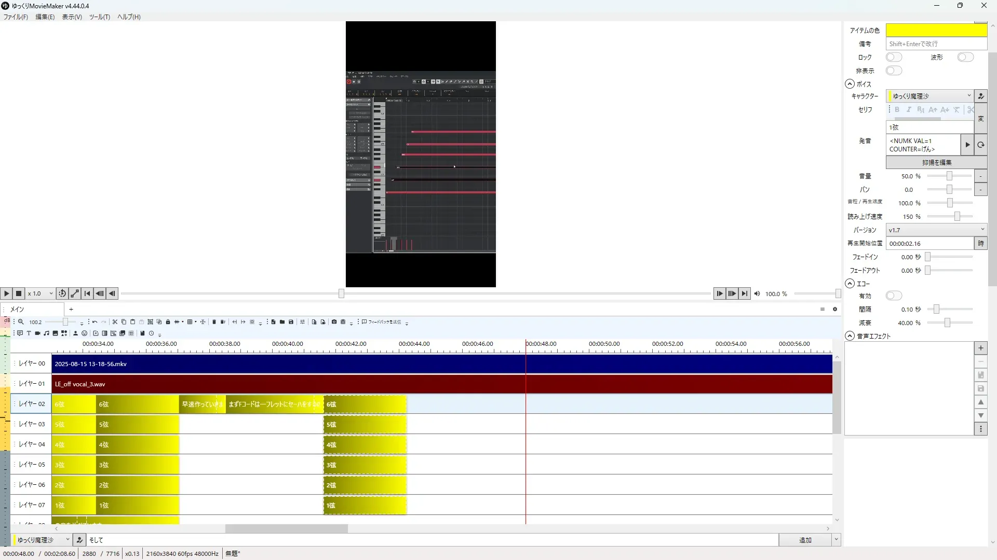
Task: Open the ツール(T) menu
Action: pyautogui.click(x=99, y=17)
